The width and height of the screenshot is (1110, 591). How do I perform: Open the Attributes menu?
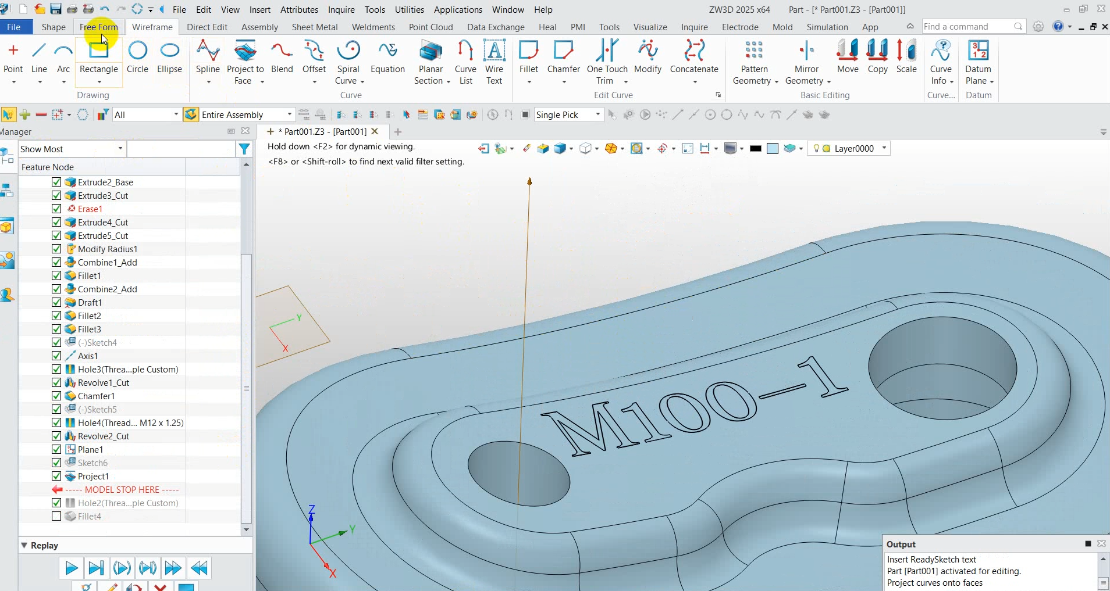click(299, 10)
